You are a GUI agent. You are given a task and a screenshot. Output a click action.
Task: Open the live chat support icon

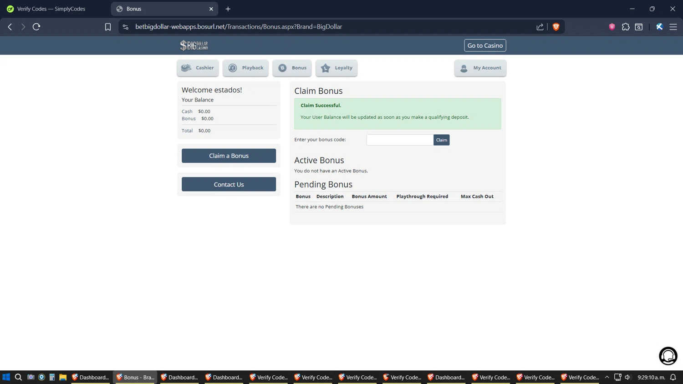(x=668, y=356)
